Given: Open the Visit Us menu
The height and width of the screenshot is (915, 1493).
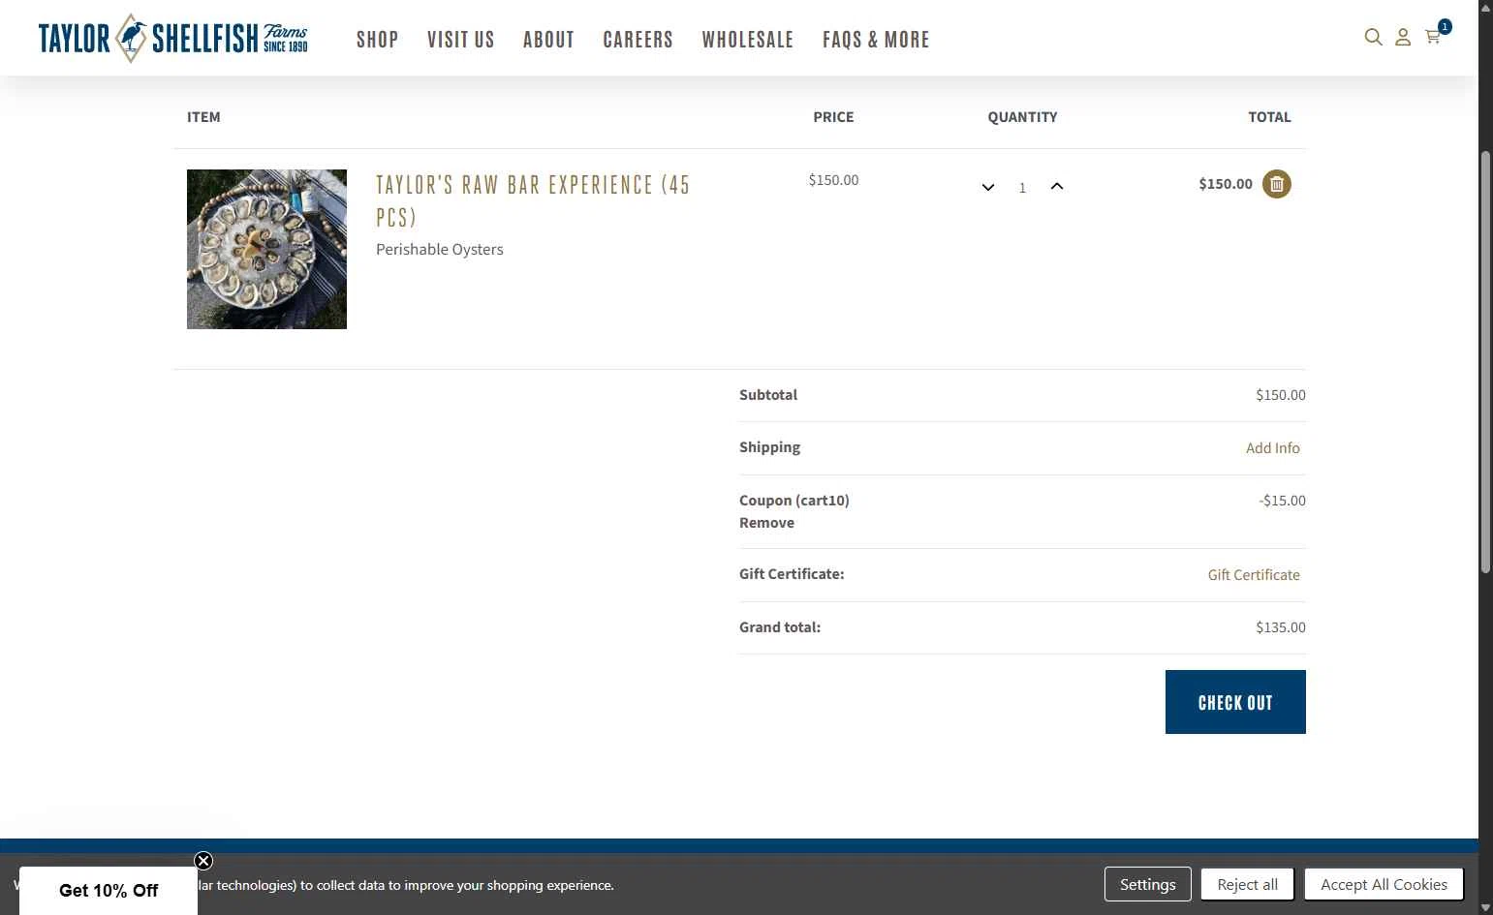Looking at the screenshot, I should [x=461, y=40].
